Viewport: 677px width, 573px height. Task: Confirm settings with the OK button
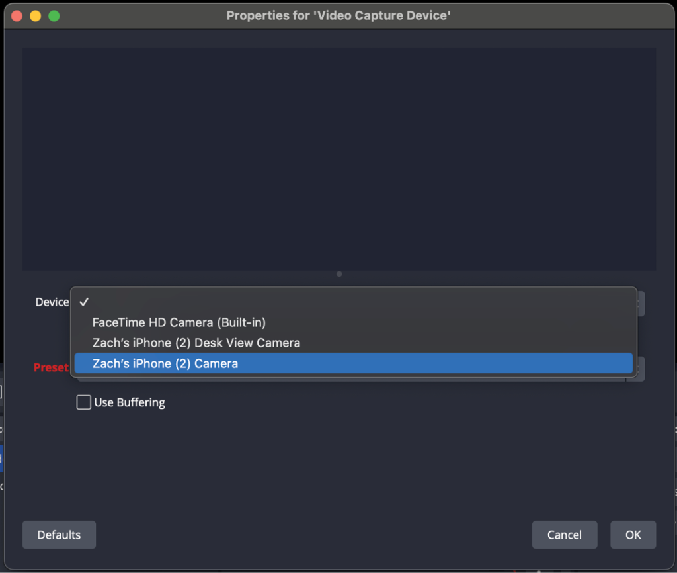click(x=633, y=535)
